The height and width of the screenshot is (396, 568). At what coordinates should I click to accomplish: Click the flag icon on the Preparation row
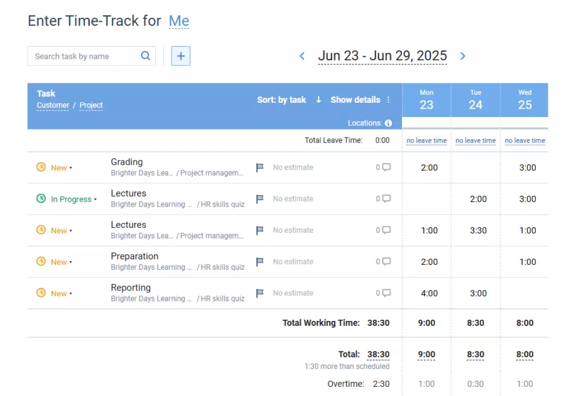(260, 262)
